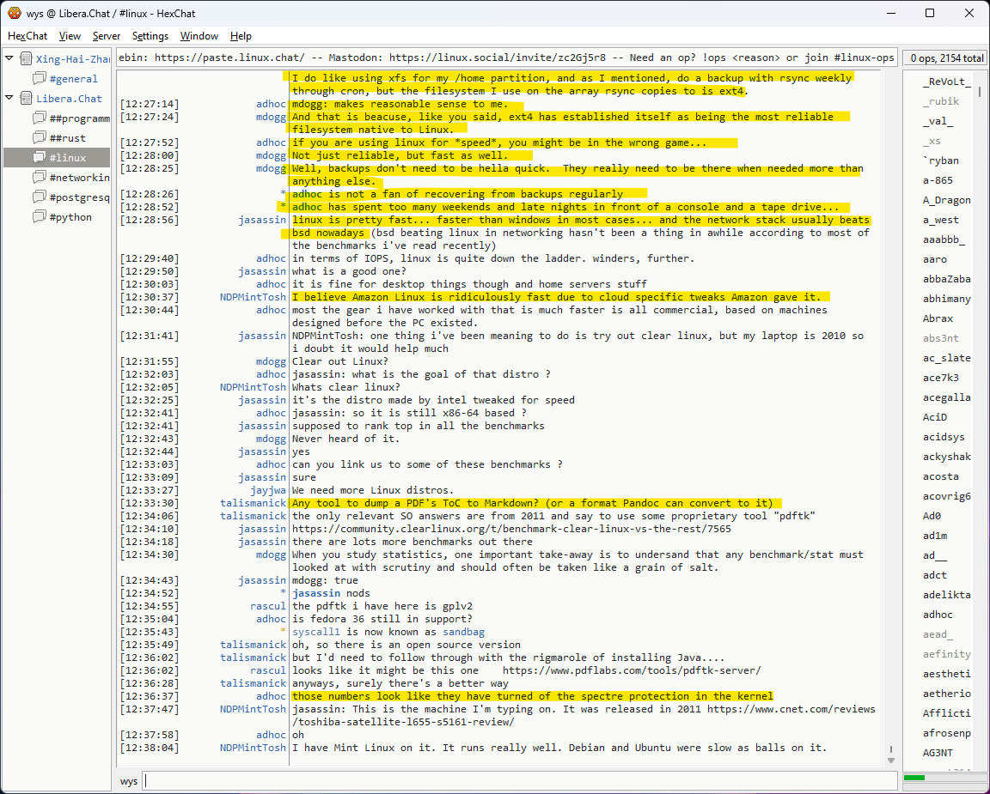Click the server icon beside Xing-Hai-Zha network
Image resolution: width=990 pixels, height=794 pixels.
pos(26,59)
